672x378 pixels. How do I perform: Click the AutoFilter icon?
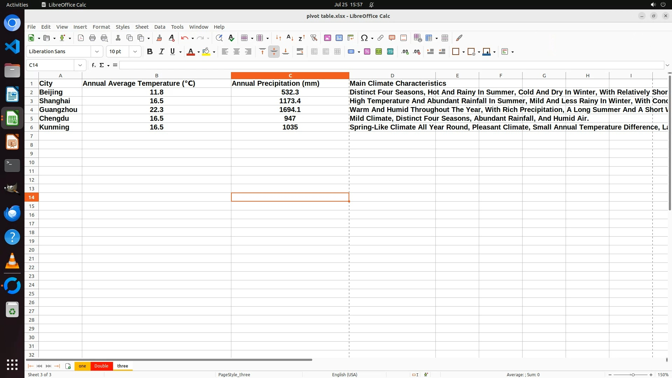pos(314,38)
